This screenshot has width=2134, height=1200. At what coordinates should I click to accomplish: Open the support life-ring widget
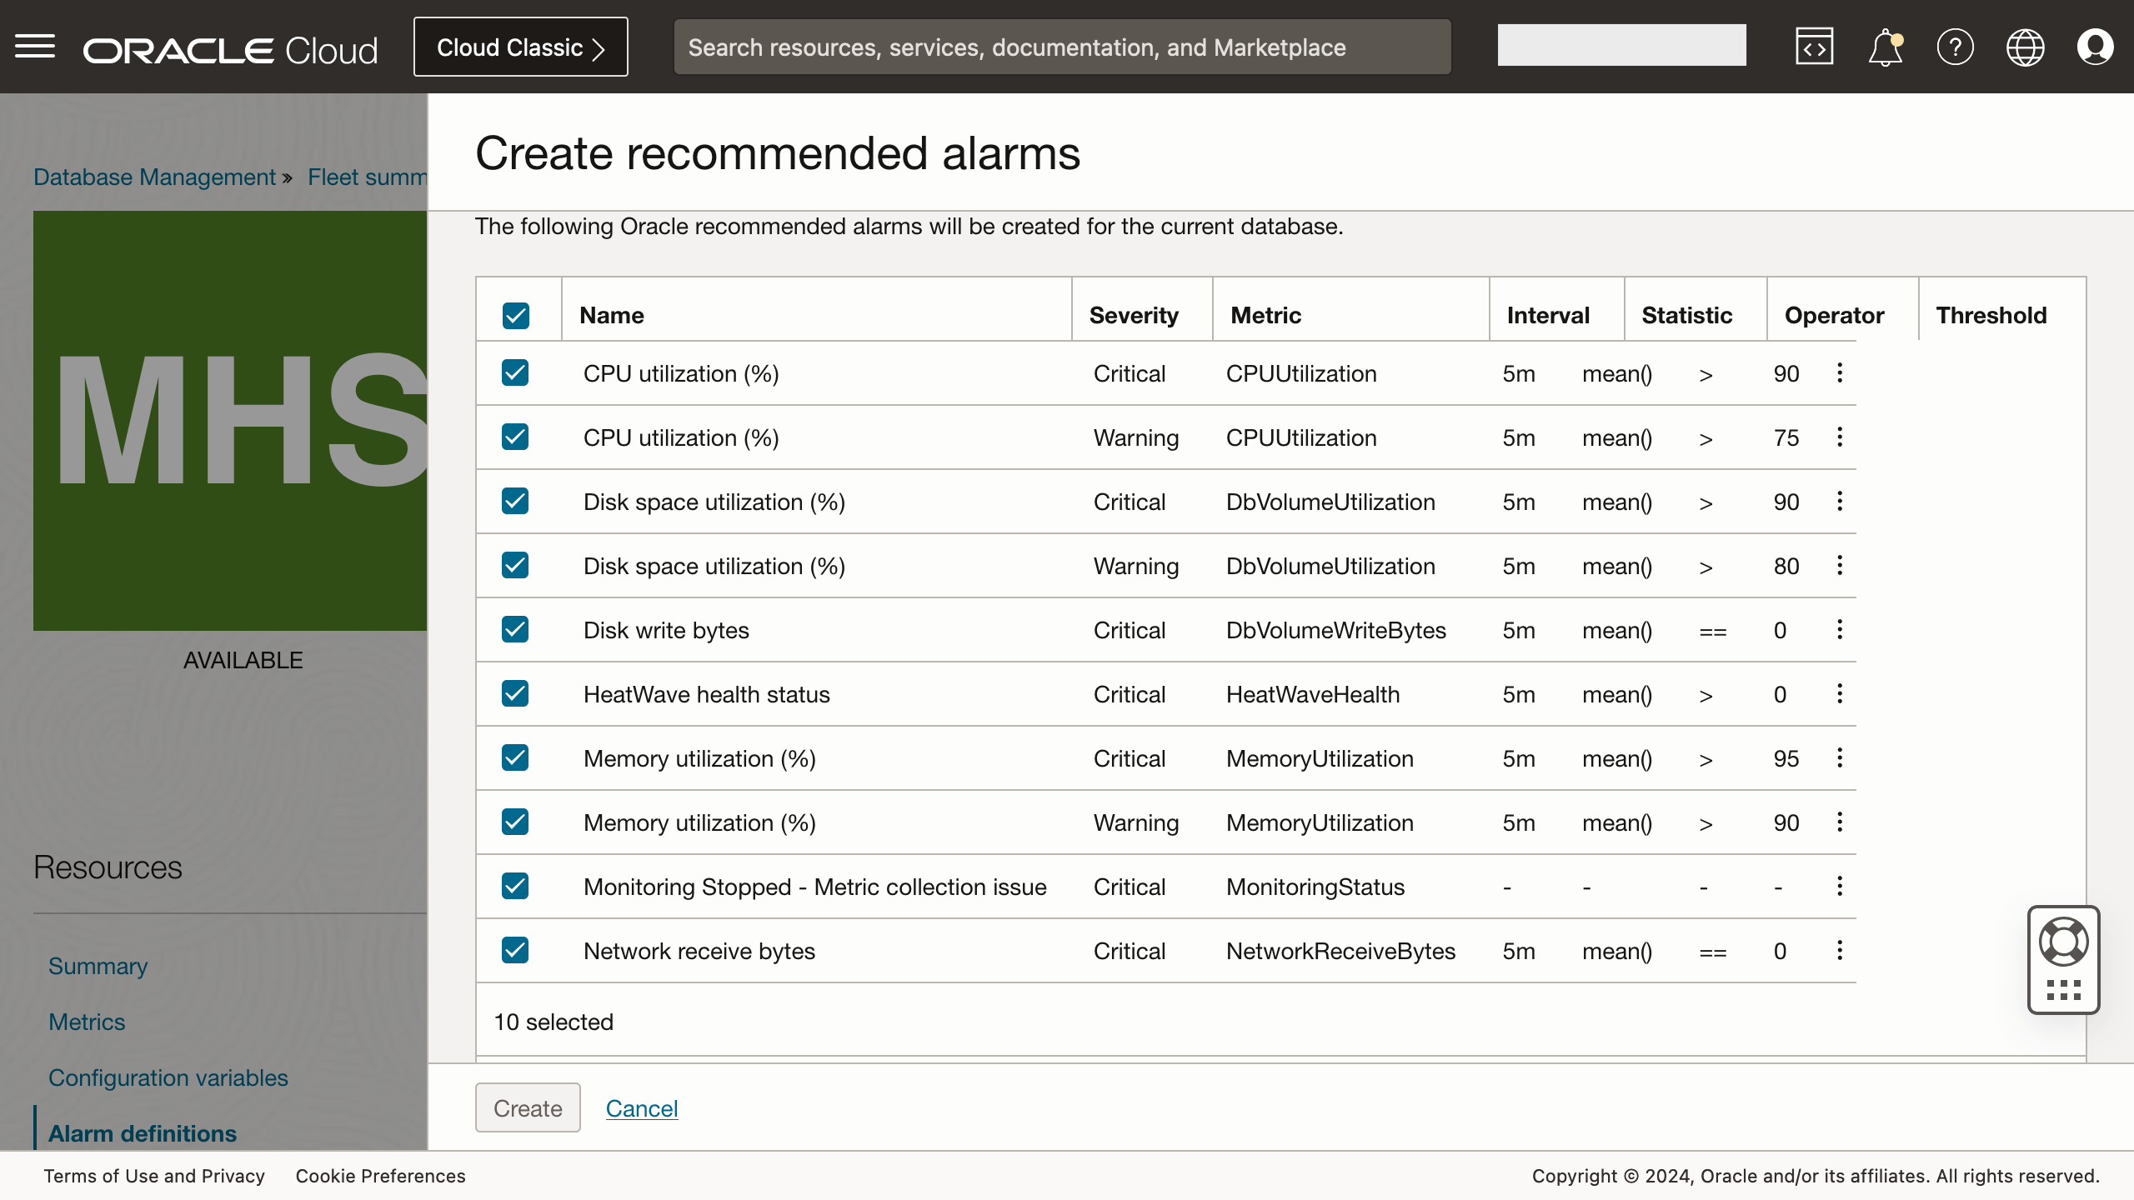click(x=2063, y=940)
